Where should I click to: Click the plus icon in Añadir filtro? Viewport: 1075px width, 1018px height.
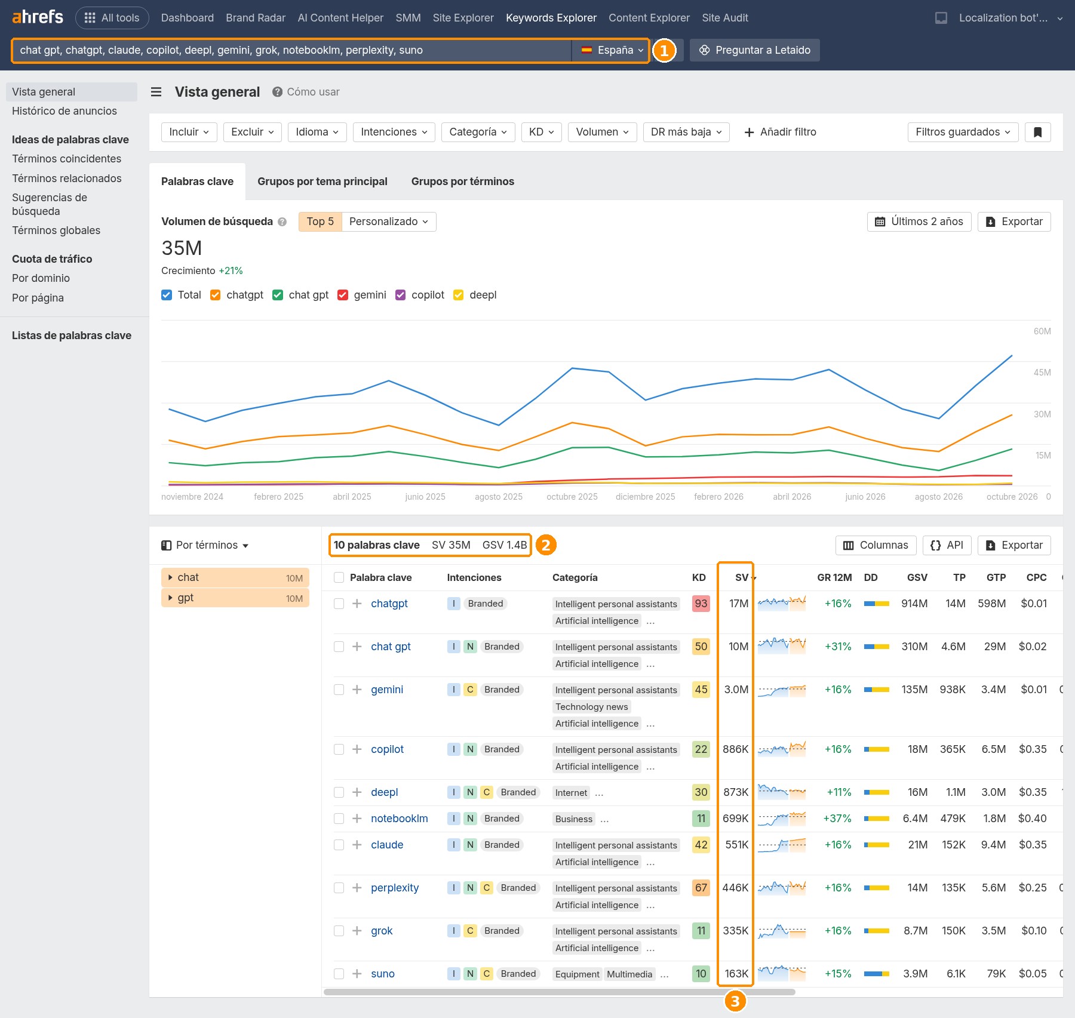click(x=750, y=132)
